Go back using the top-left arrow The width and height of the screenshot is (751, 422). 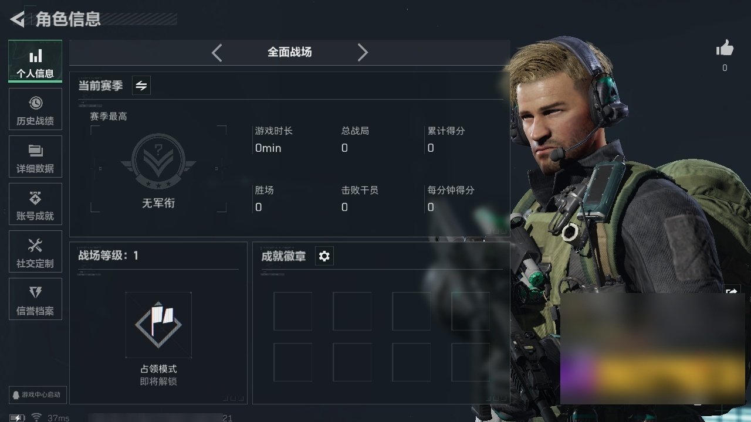(x=17, y=19)
